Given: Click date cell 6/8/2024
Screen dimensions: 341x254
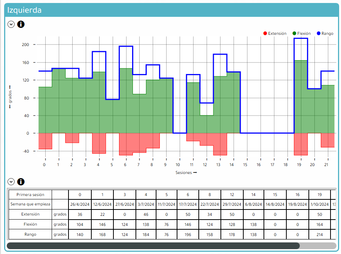Looking at the screenshot, I should pos(253,204).
